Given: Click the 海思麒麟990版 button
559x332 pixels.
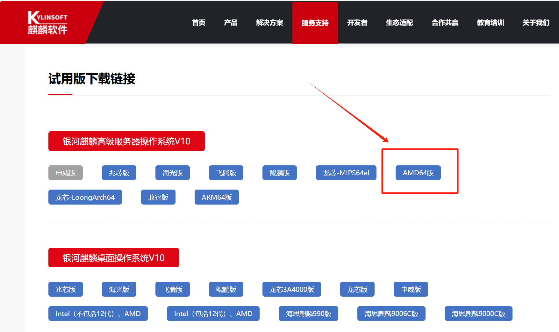Looking at the screenshot, I should 308,314.
